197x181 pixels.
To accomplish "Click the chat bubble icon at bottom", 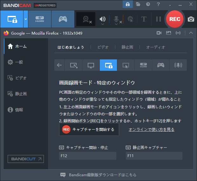I will point(63,175).
